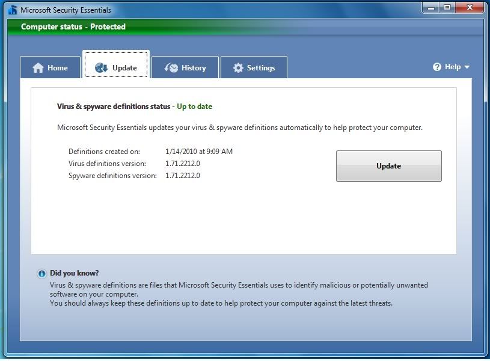Open the History tab
This screenshot has width=490, height=361.
click(x=185, y=67)
